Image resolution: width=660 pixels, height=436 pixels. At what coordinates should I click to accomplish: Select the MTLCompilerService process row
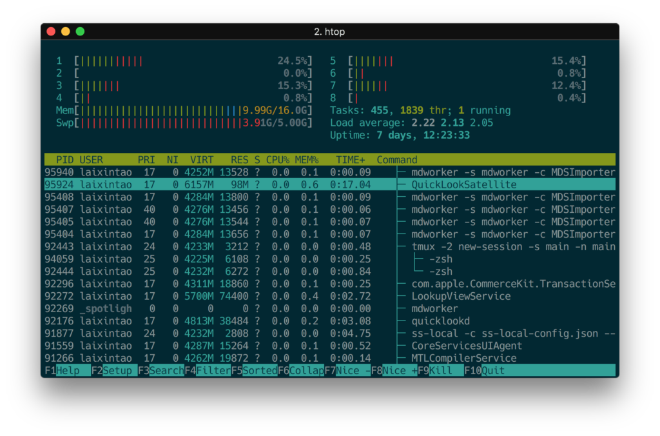click(330, 358)
